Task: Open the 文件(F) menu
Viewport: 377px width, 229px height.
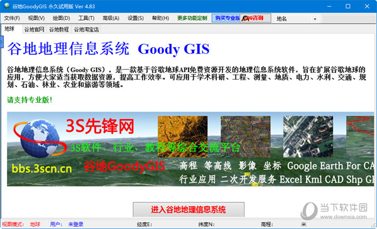Action: tap(12, 18)
